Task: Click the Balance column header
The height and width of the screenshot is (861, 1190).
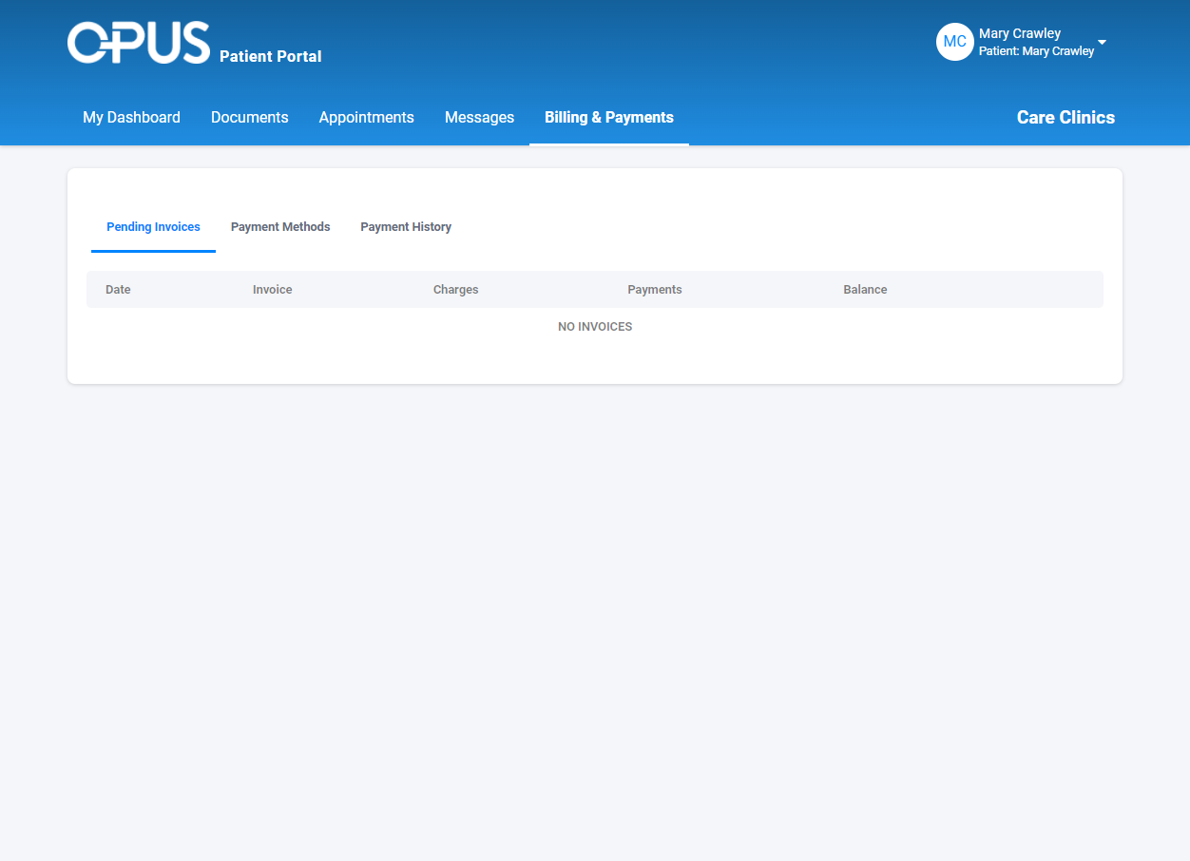Action: click(865, 290)
